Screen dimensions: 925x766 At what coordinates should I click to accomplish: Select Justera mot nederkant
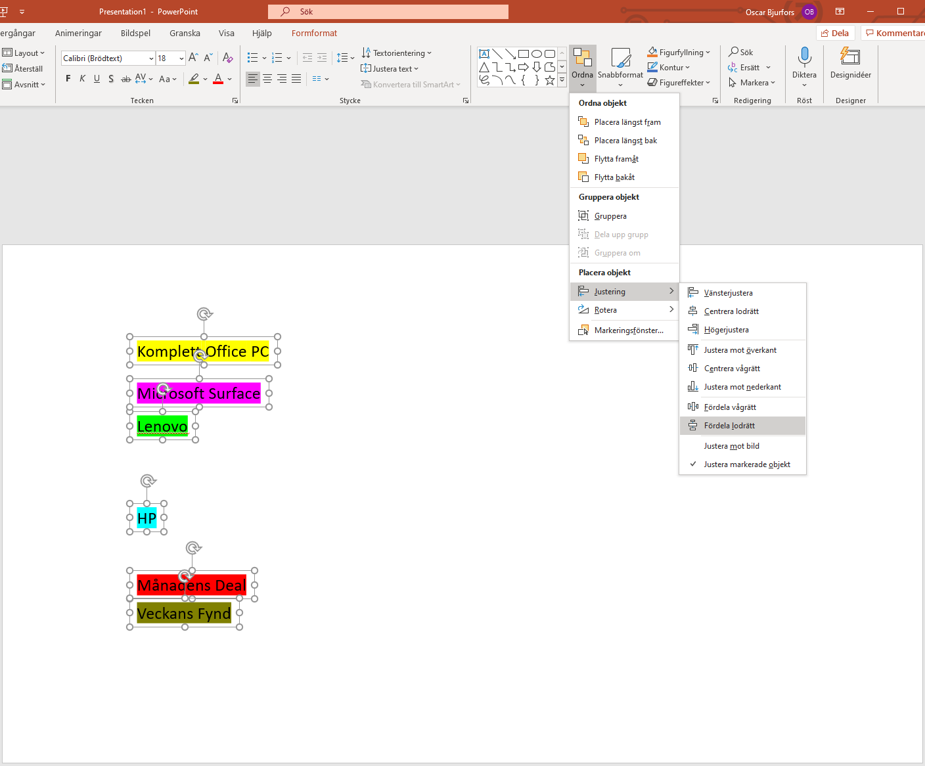point(742,387)
